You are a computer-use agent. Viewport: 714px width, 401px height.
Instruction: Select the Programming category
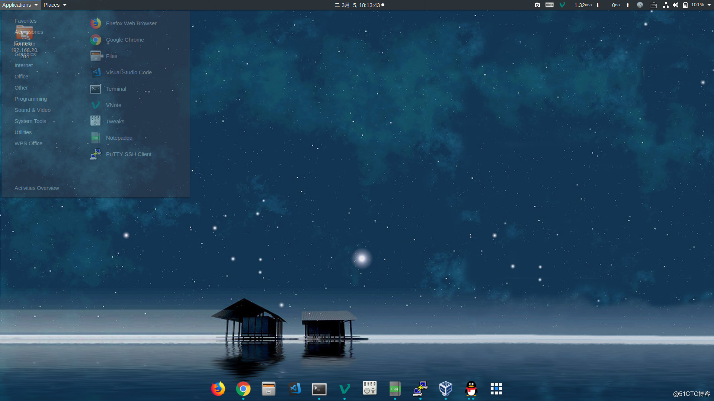pyautogui.click(x=31, y=99)
